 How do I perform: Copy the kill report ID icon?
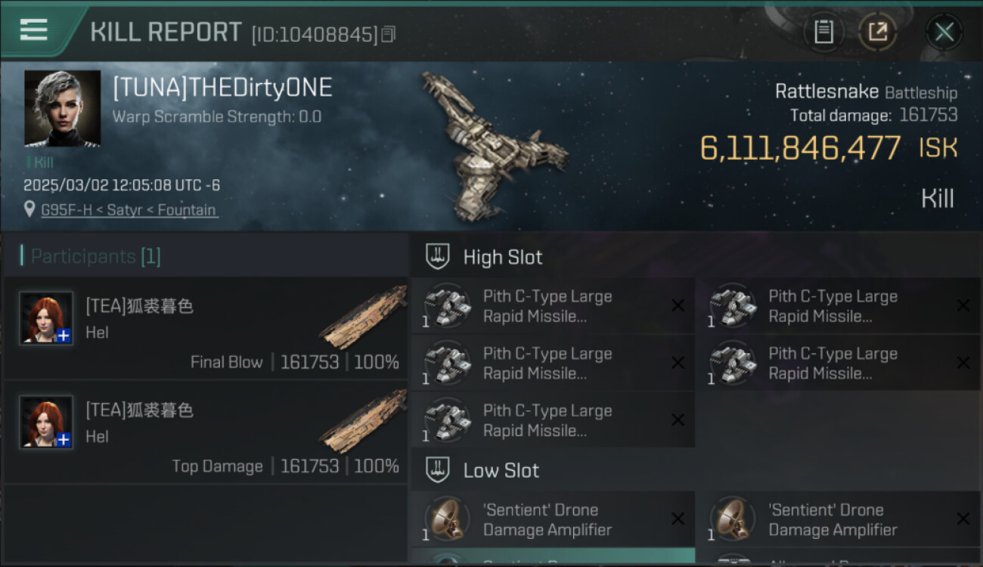point(388,34)
